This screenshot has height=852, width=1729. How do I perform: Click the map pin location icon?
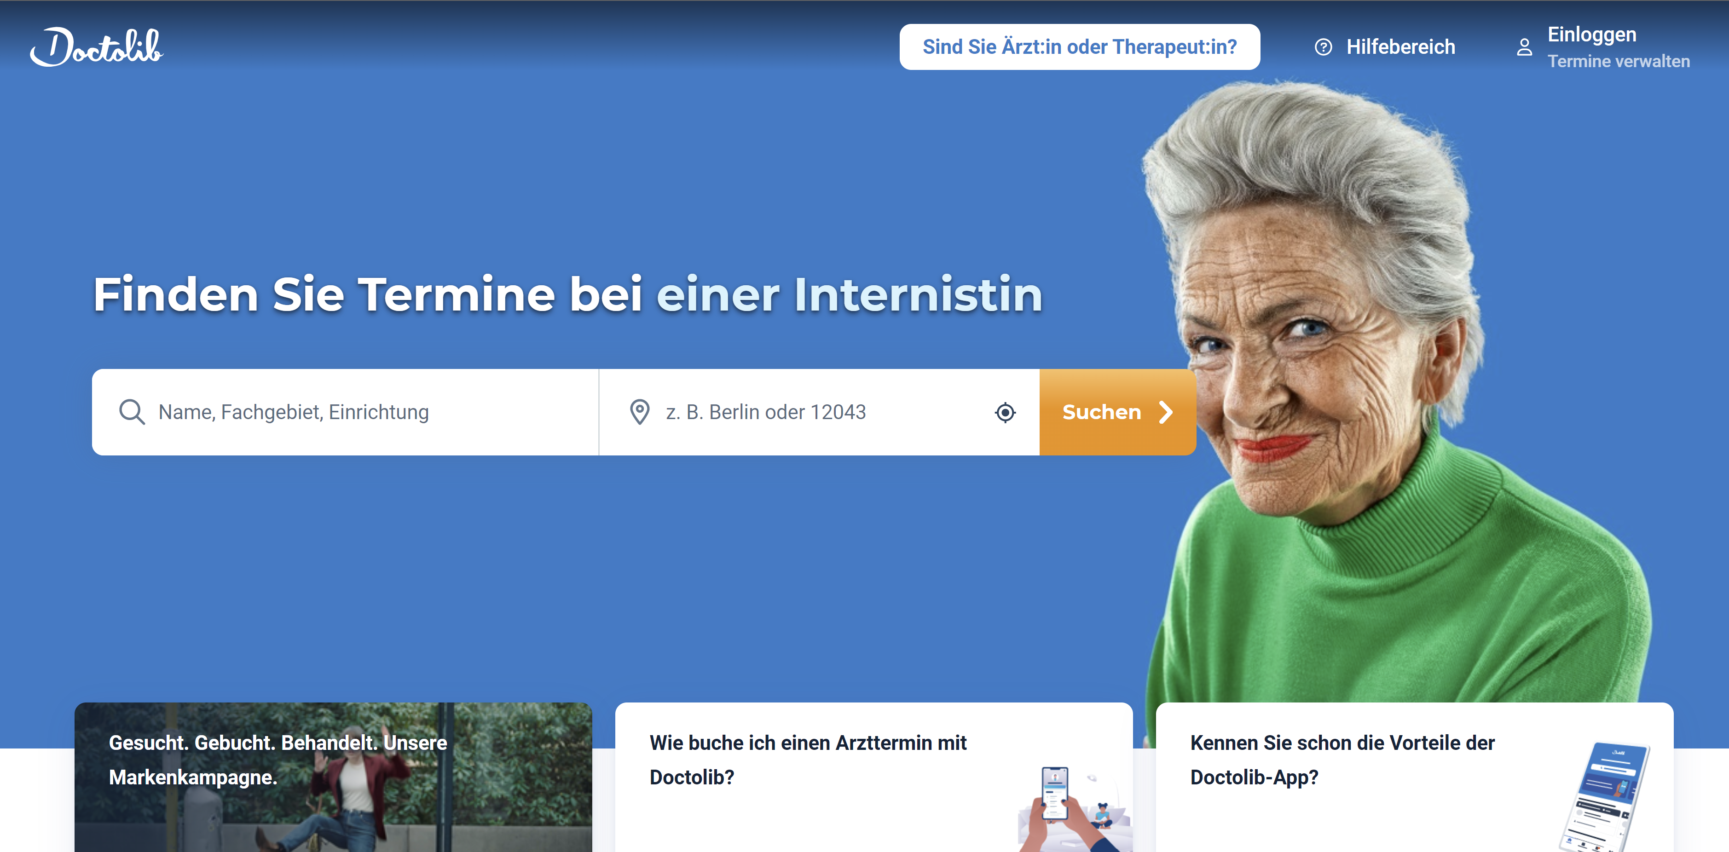coord(640,412)
